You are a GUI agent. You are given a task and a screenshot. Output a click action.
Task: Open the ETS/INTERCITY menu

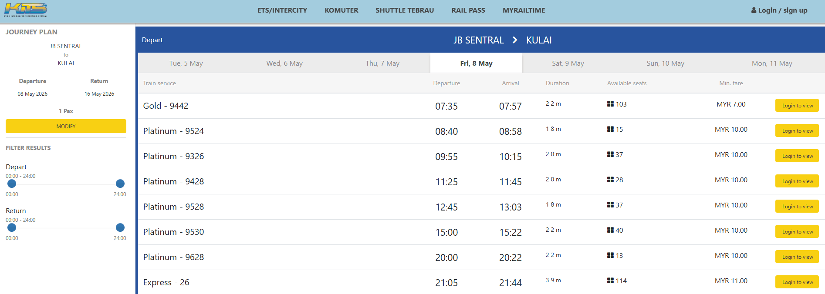[x=282, y=10]
